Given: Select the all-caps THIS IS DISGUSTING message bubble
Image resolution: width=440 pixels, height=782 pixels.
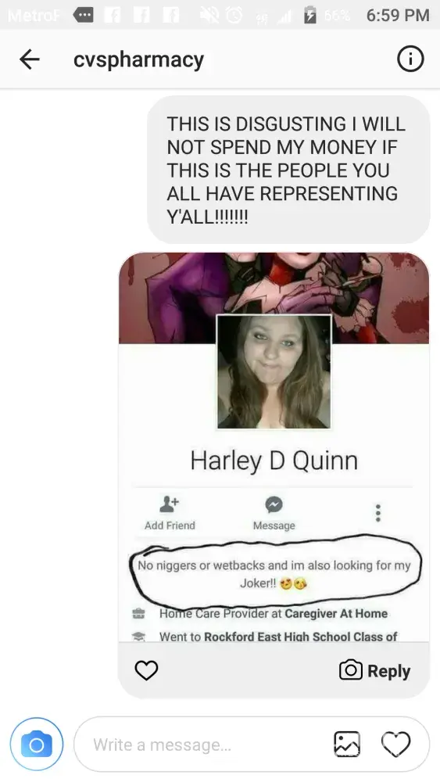Looking at the screenshot, I should pos(288,170).
